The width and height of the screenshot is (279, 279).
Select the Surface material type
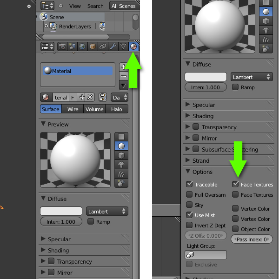point(51,109)
